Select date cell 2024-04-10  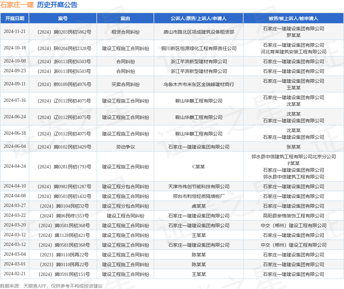(x=15, y=186)
